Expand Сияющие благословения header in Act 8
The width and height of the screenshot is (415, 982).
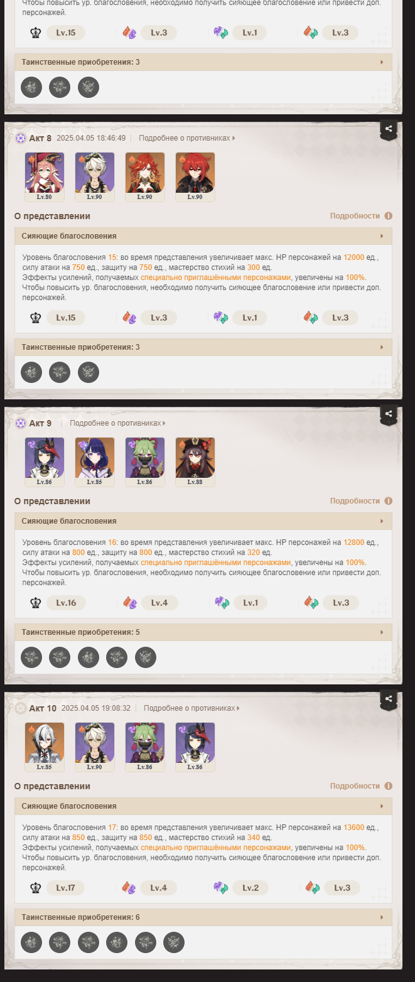click(203, 236)
